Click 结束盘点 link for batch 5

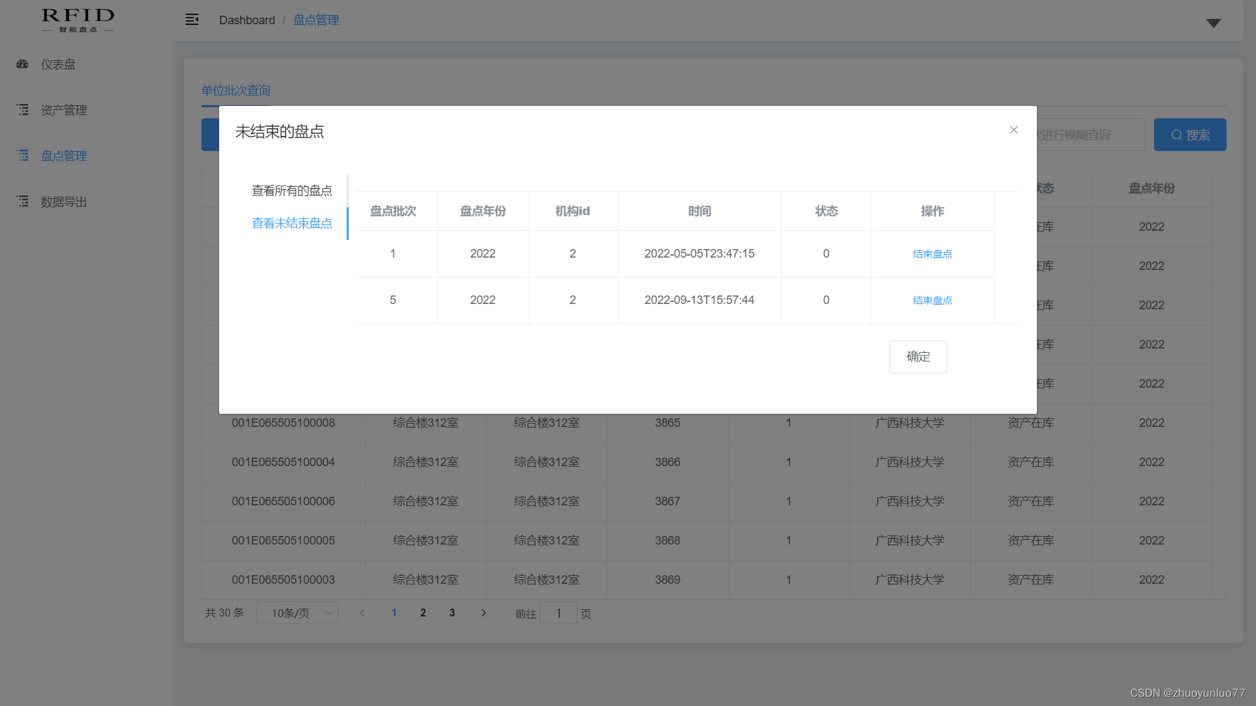pos(932,301)
